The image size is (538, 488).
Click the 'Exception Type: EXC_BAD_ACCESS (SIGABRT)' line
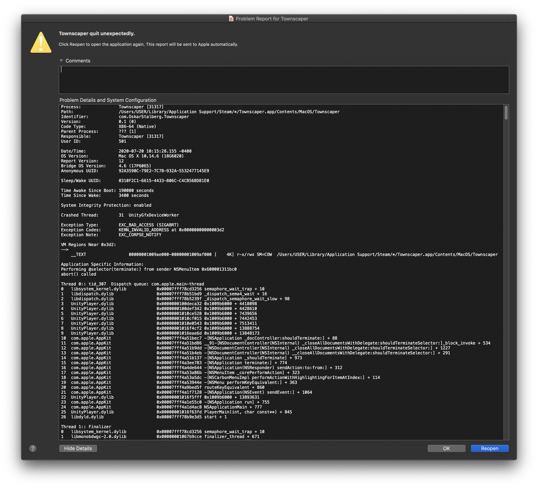pos(120,225)
